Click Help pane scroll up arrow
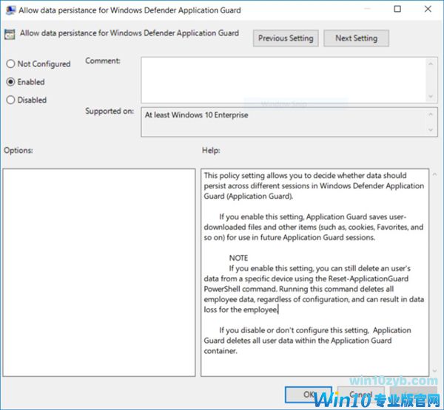This screenshot has height=410, width=444. (x=434, y=174)
